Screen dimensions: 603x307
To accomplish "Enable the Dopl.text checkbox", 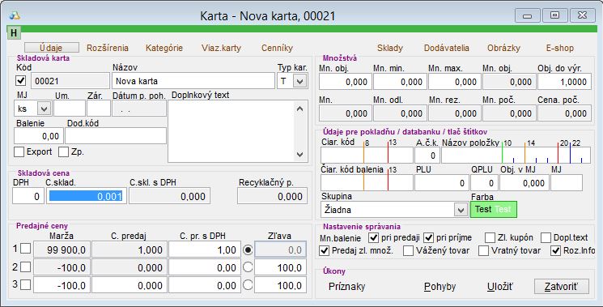I will [x=546, y=238].
